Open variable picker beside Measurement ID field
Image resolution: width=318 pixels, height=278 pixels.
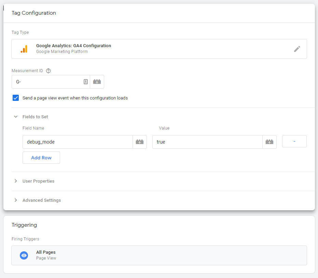97,82
